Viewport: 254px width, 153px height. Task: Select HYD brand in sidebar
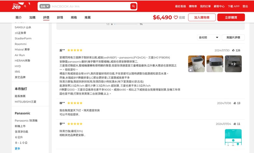pyautogui.click(x=18, y=66)
